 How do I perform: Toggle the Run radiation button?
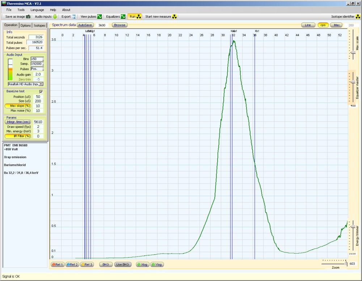pos(135,17)
